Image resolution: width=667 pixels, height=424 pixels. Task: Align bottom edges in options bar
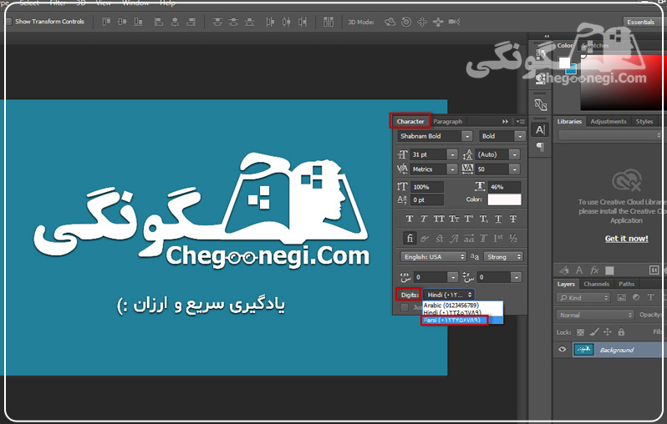139,22
